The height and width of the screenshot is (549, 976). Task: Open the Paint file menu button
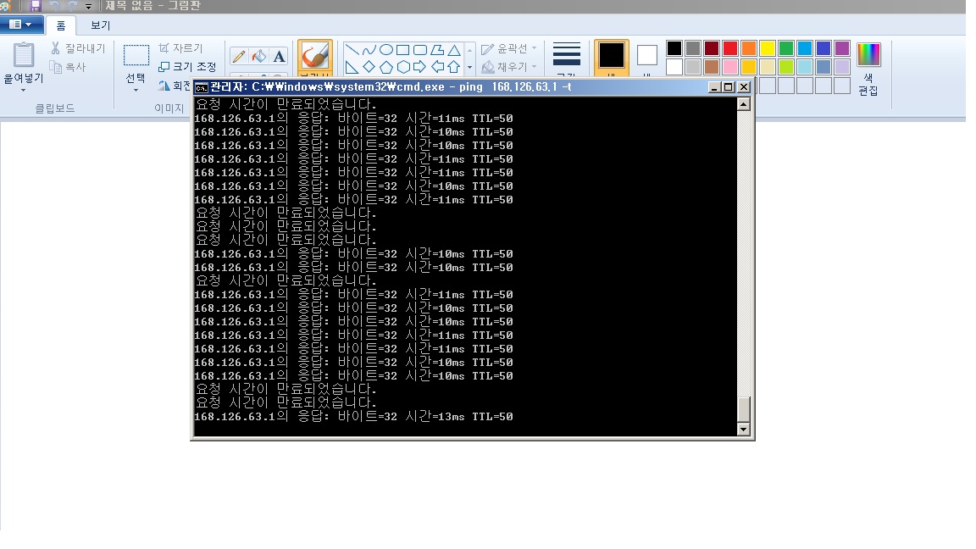pyautogui.click(x=21, y=25)
